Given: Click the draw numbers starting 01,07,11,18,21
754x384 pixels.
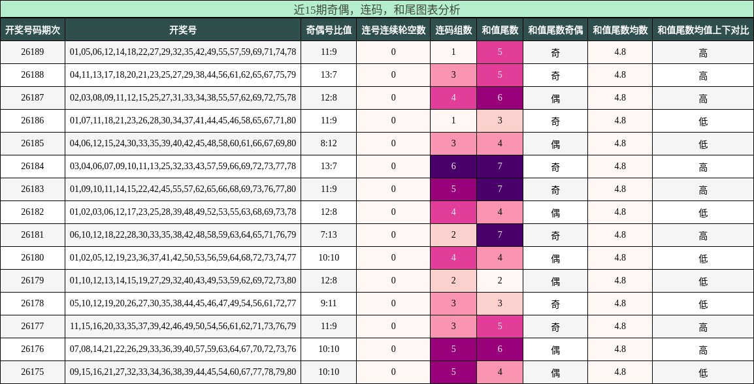Looking at the screenshot, I should coord(183,121).
